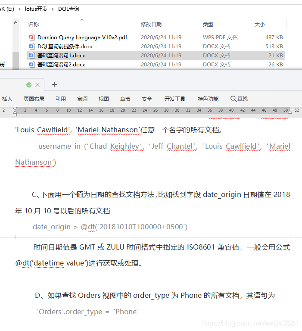Image resolution: width=302 pixels, height=331 pixels.
Task: Click the text date_origin > @dt('20181010T100000+0500')
Action: pyautogui.click(x=110, y=227)
